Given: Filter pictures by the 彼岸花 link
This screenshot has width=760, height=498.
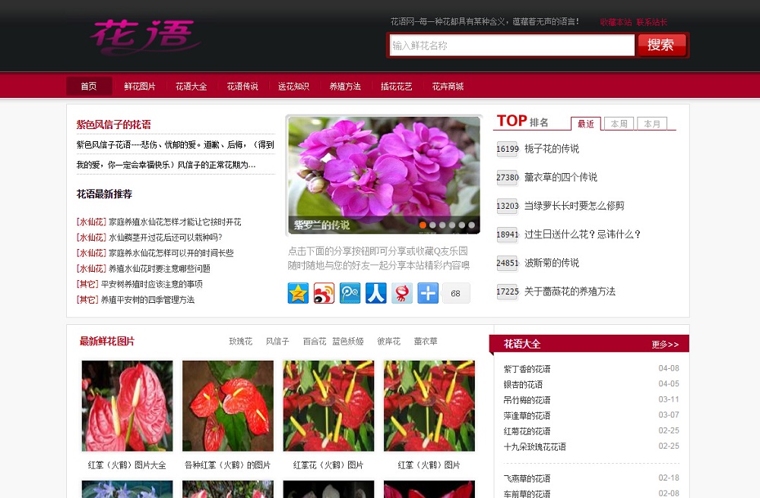Looking at the screenshot, I should pos(388,341).
